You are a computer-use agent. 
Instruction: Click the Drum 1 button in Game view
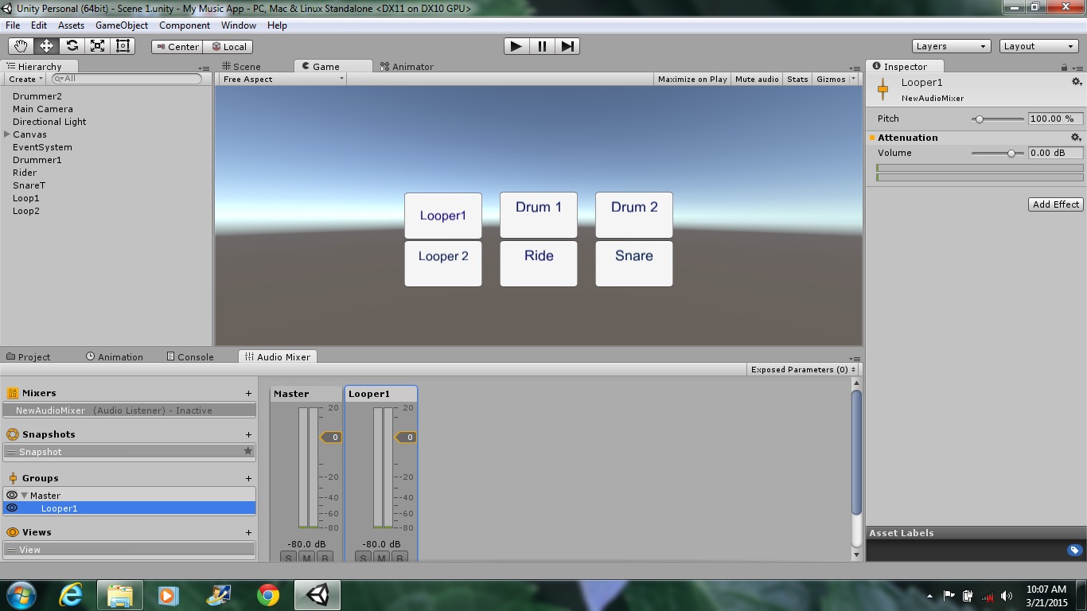click(x=539, y=215)
